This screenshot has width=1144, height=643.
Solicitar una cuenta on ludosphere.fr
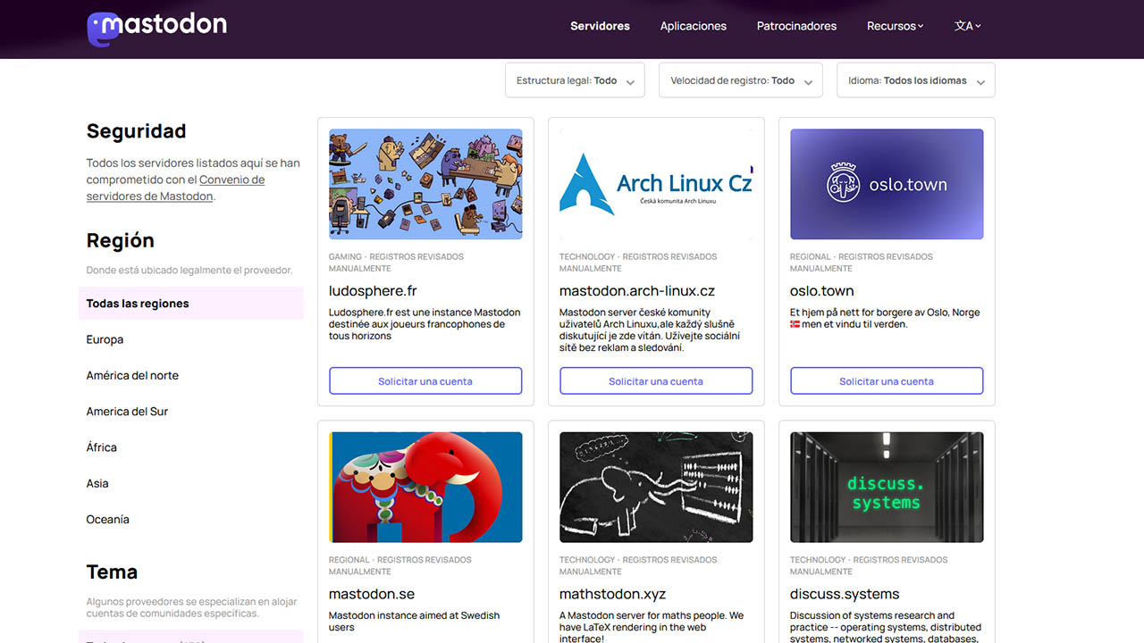pyautogui.click(x=425, y=380)
